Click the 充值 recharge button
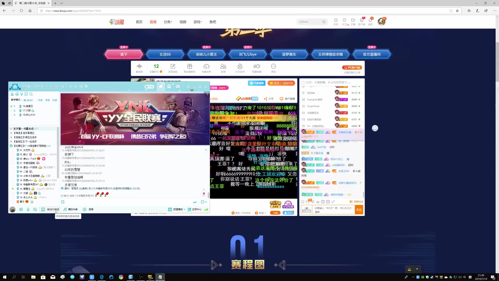The height and width of the screenshot is (281, 499). tap(275, 213)
